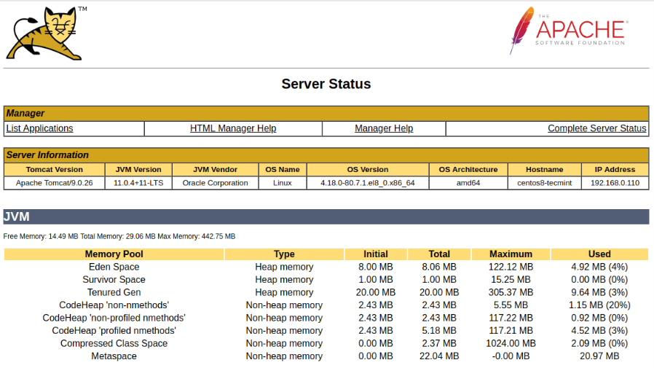The height and width of the screenshot is (368, 654).
Task: Select the Metaspace row name
Action: point(114,356)
